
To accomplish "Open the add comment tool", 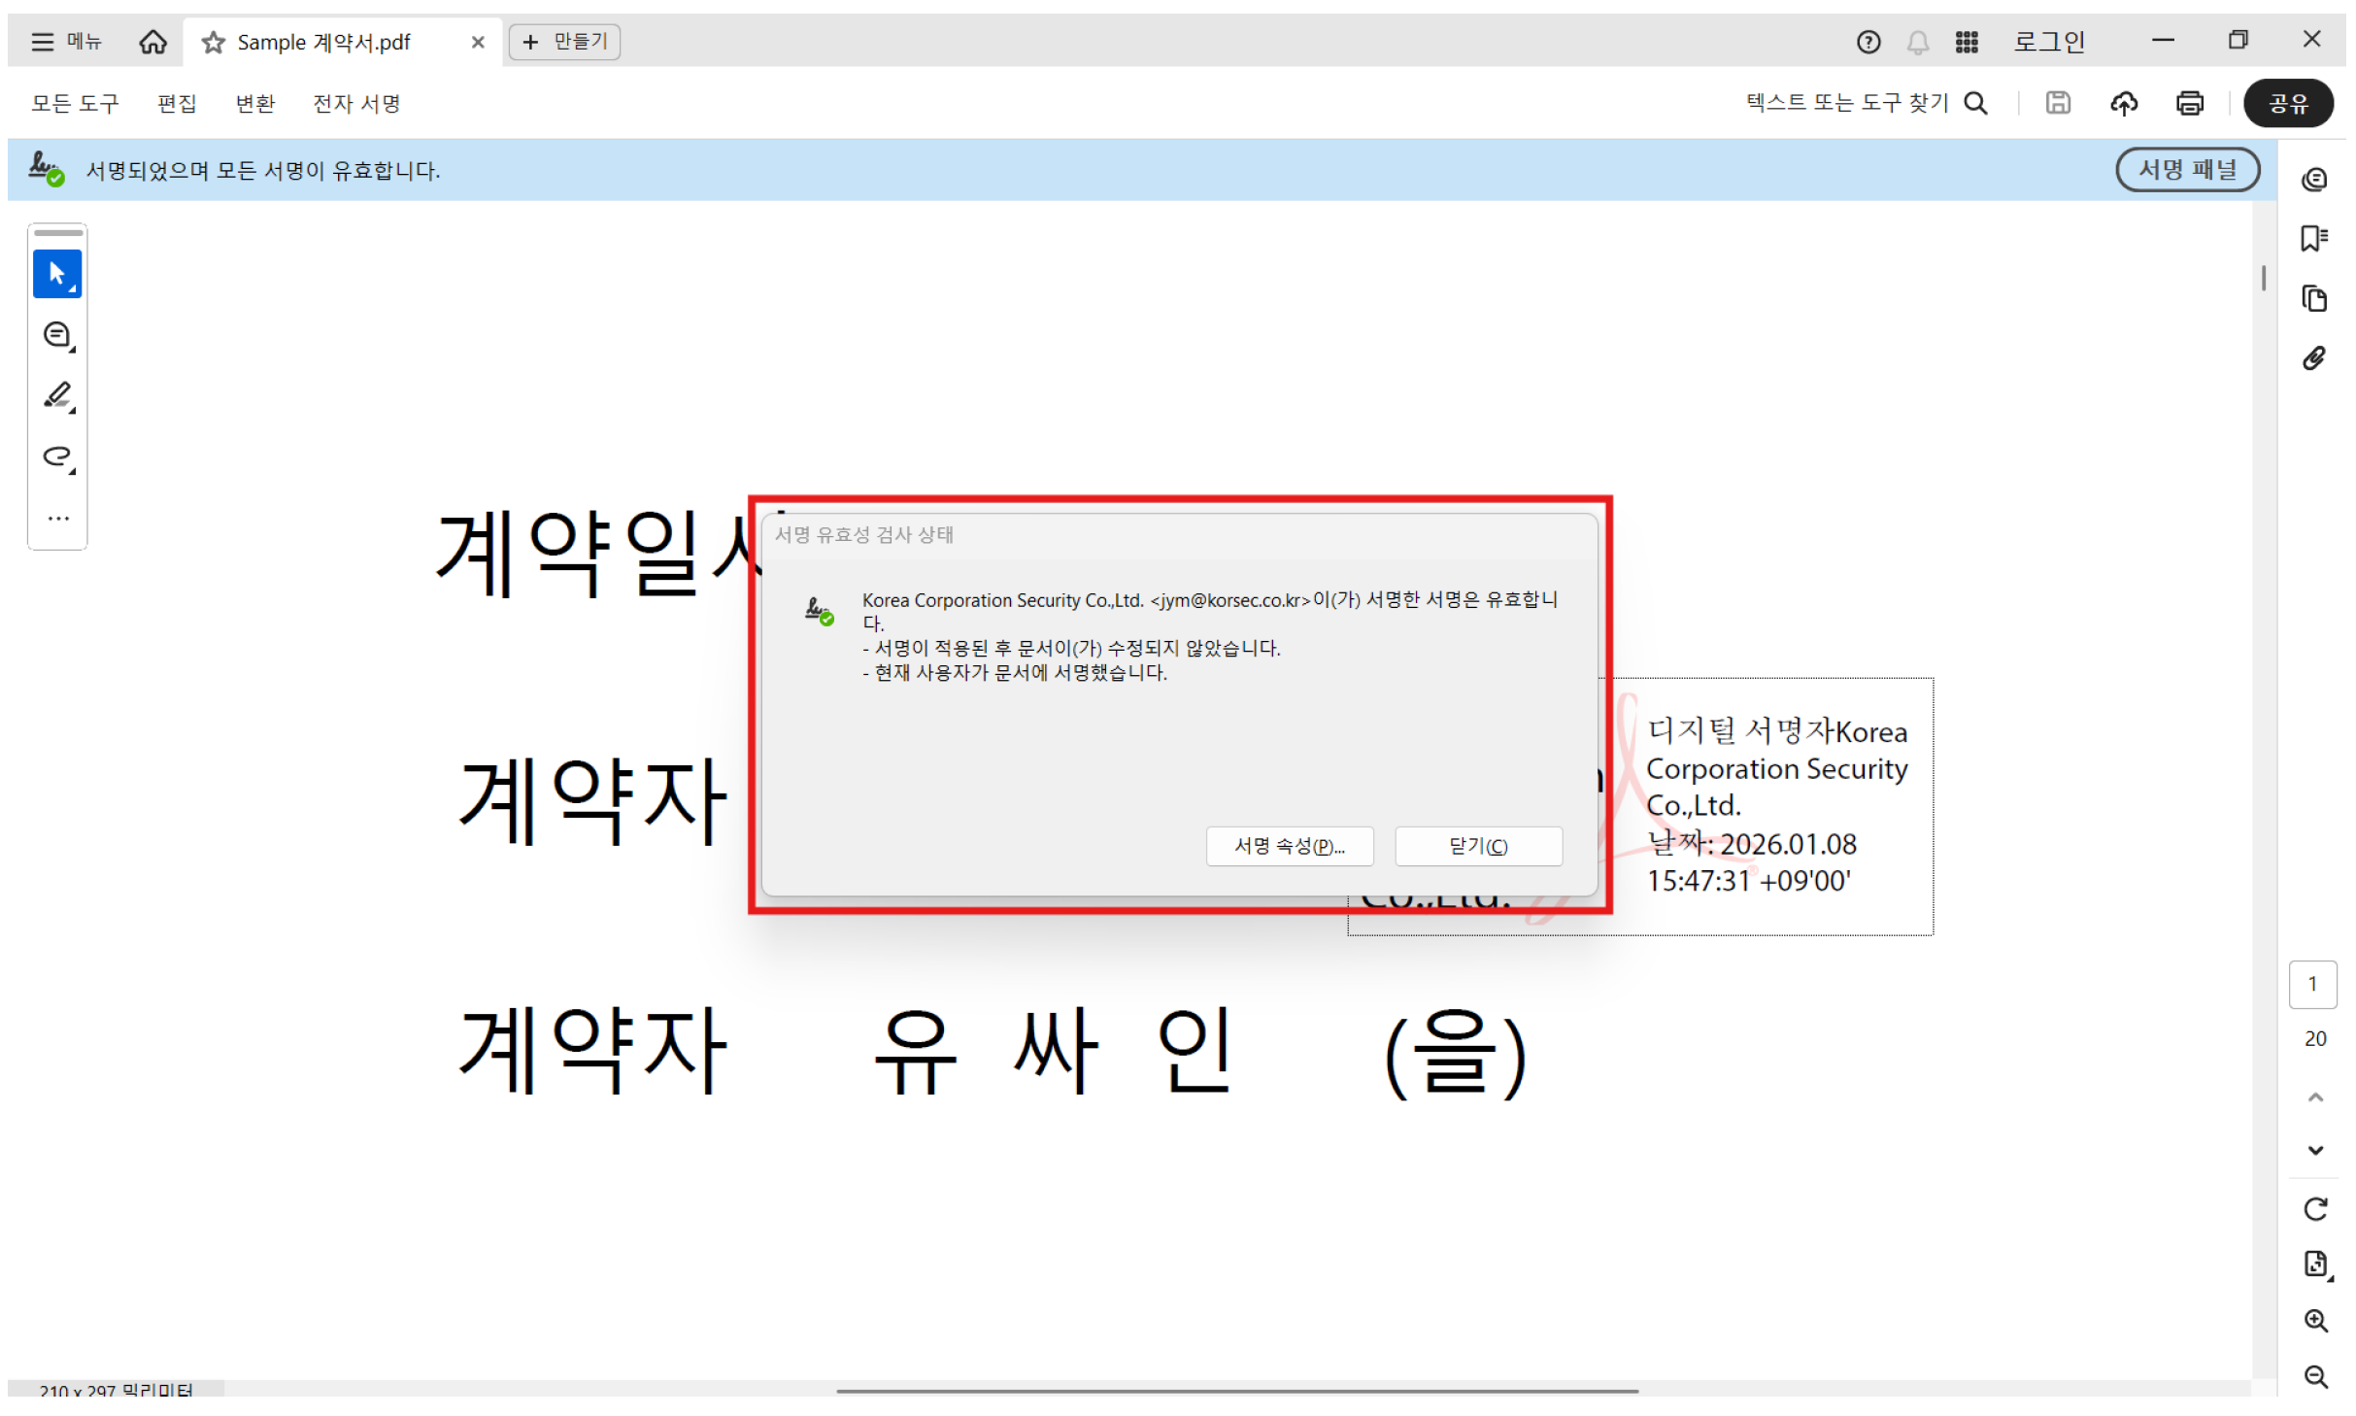I will 57,334.
